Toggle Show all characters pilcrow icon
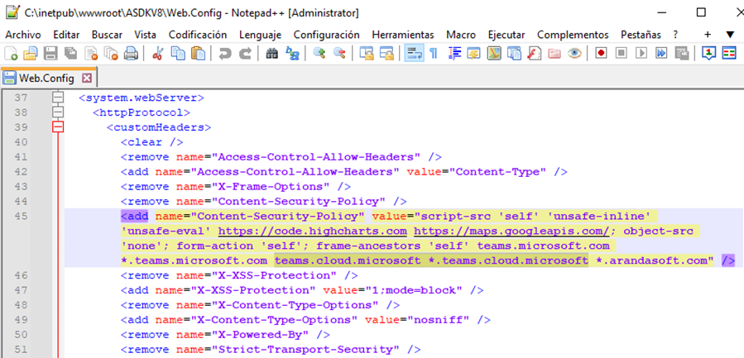This screenshot has height=358, width=744. click(x=433, y=54)
